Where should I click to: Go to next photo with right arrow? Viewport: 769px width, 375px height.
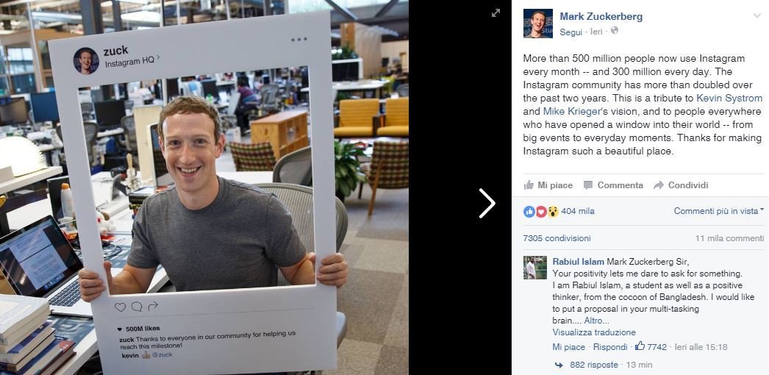tap(487, 203)
